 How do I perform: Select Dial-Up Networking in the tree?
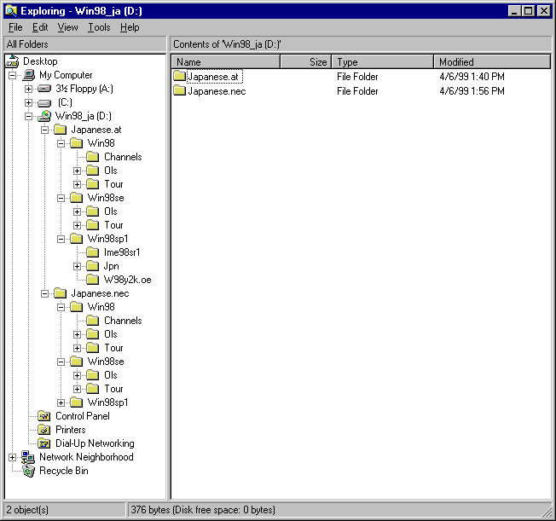[95, 443]
